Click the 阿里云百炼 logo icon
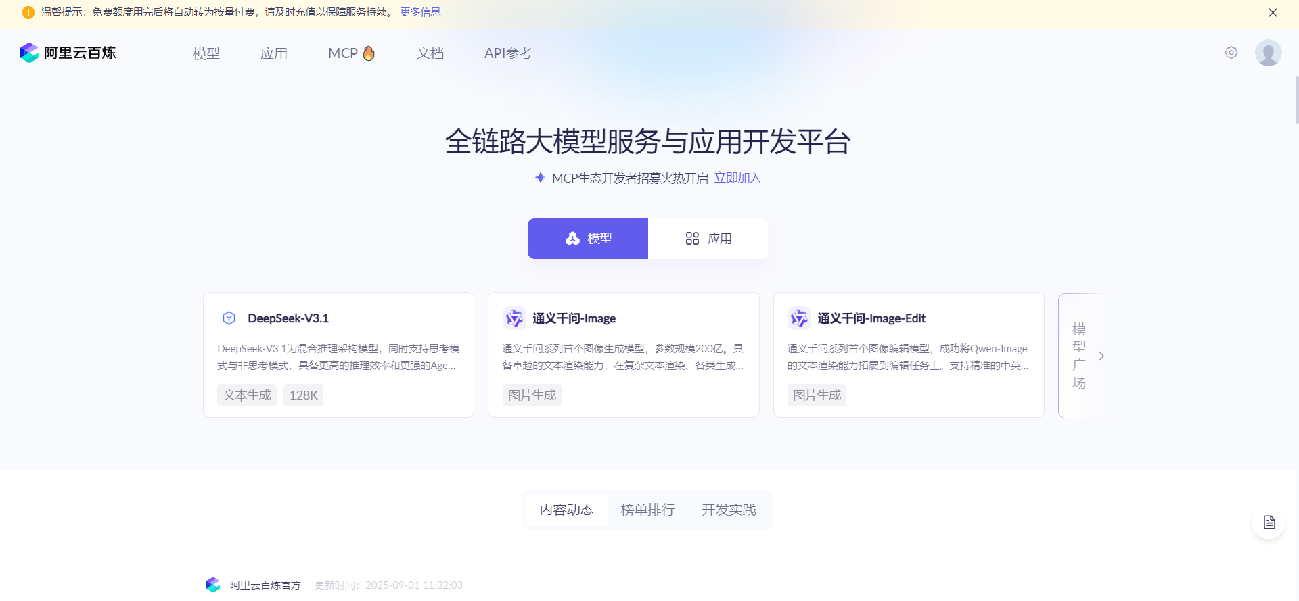 click(x=29, y=53)
